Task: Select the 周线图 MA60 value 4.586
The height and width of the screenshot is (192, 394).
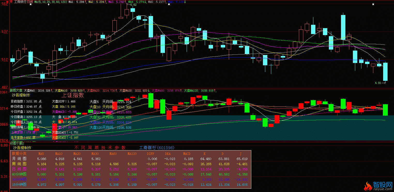Action: 114,164
